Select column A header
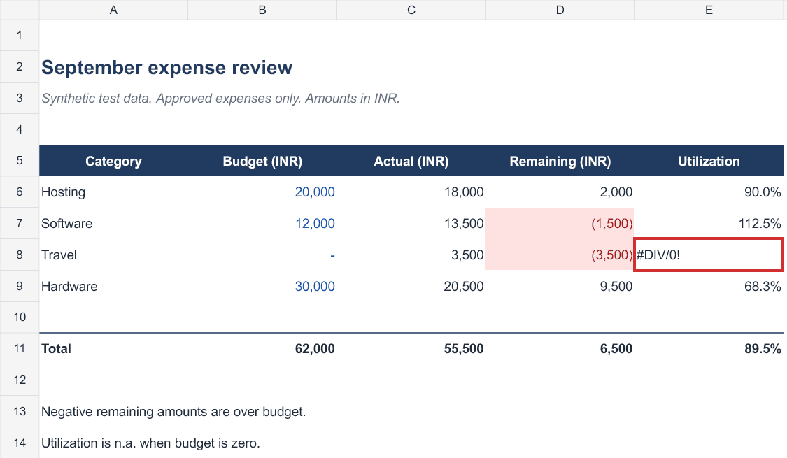787x458 pixels. pyautogui.click(x=113, y=10)
